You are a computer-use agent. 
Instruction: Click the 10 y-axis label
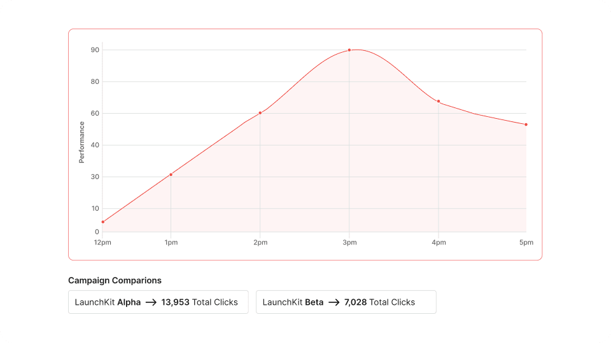pyautogui.click(x=95, y=208)
